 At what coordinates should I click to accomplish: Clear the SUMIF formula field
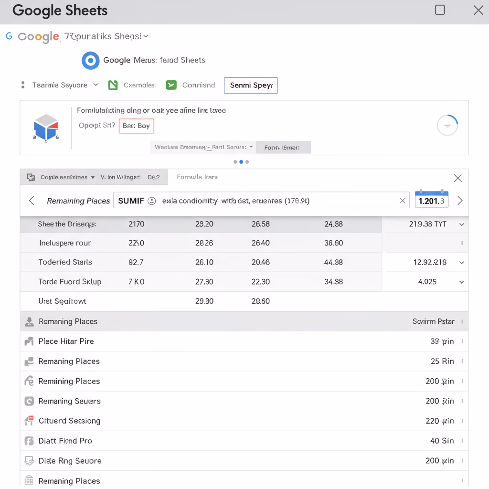click(x=402, y=201)
